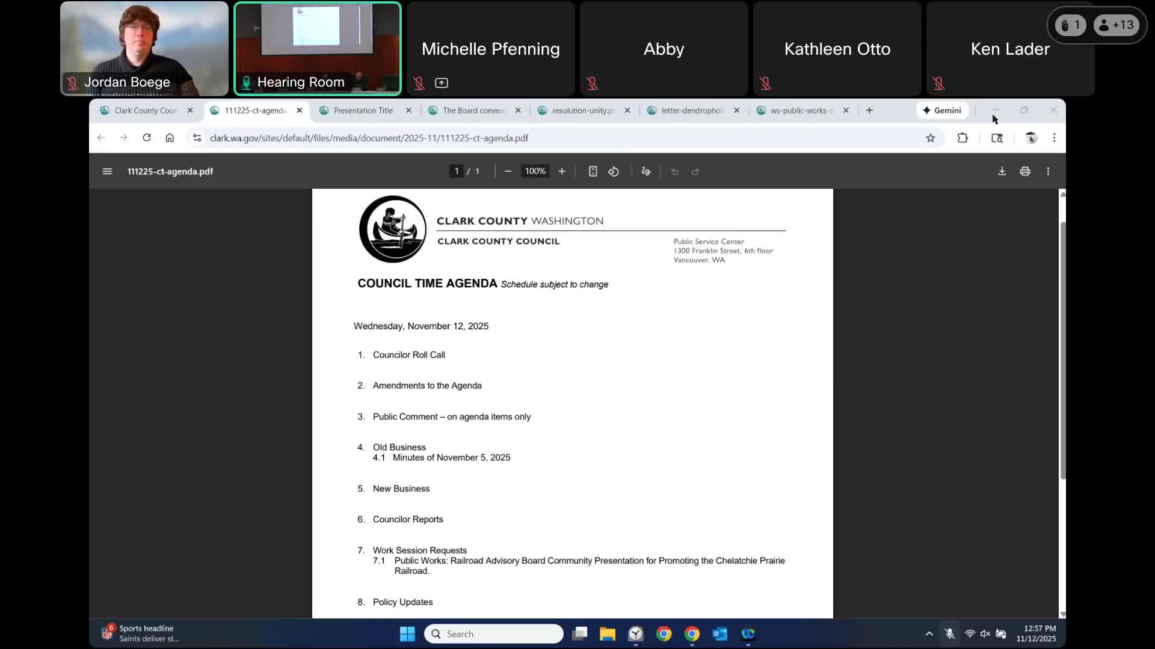Screen dimensions: 1155x649
Task: Expand hidden system tray icons
Action: click(929, 633)
